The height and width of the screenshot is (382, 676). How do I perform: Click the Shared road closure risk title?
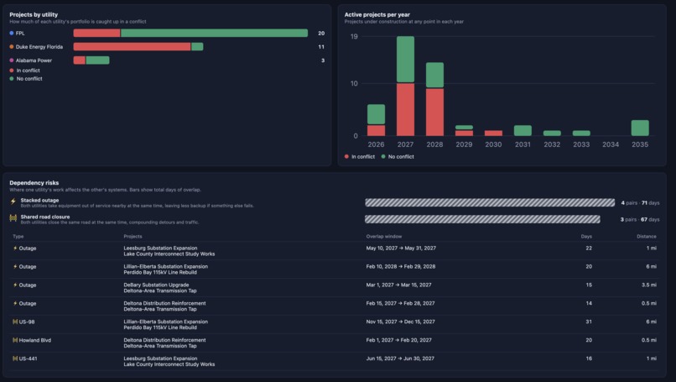point(44,217)
